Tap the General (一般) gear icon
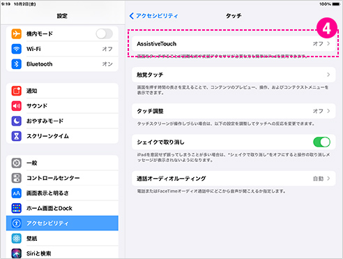The width and height of the screenshot is (343, 259). pos(17,163)
